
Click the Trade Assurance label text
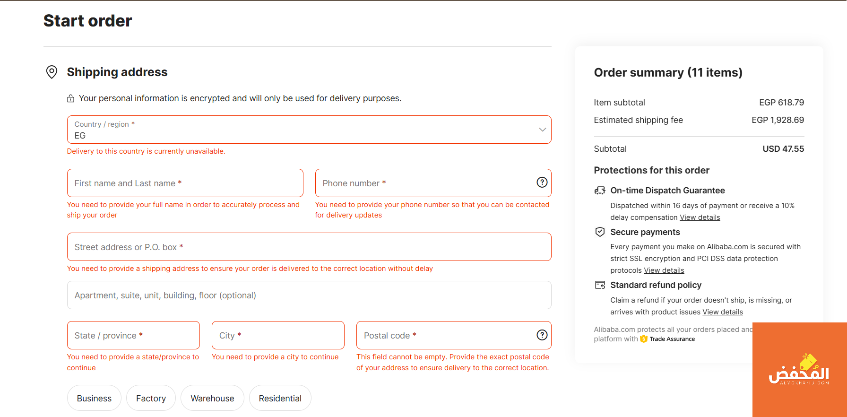pyautogui.click(x=672, y=339)
